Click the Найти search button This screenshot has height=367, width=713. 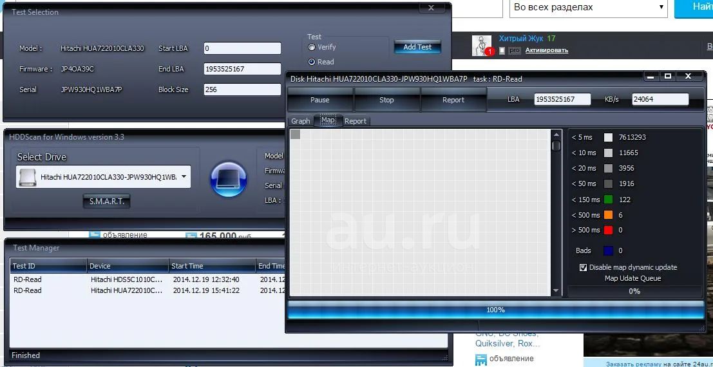[x=694, y=8]
